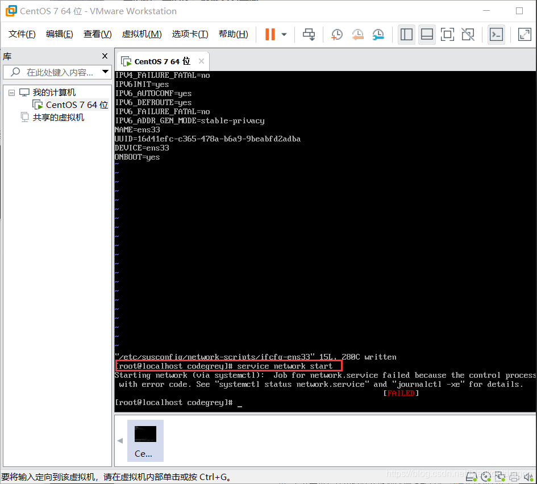This screenshot has width=537, height=484.
Task: Open the 选项卡(T) menu
Action: [190, 34]
